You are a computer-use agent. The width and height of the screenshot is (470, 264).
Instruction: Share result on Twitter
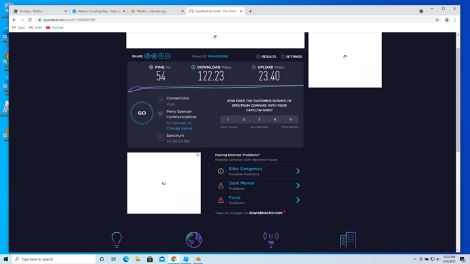click(x=154, y=56)
